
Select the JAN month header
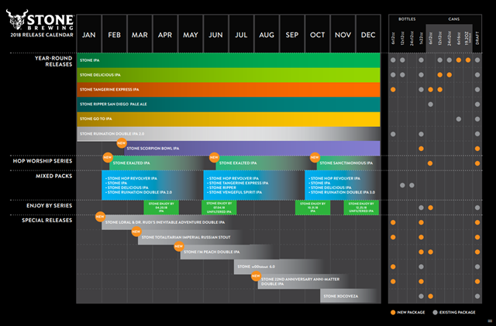[89, 33]
